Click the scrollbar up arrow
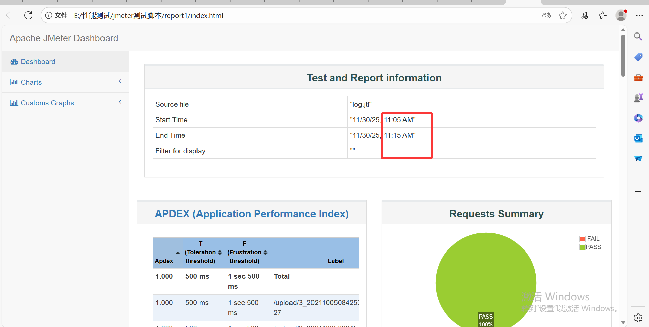 pyautogui.click(x=623, y=30)
